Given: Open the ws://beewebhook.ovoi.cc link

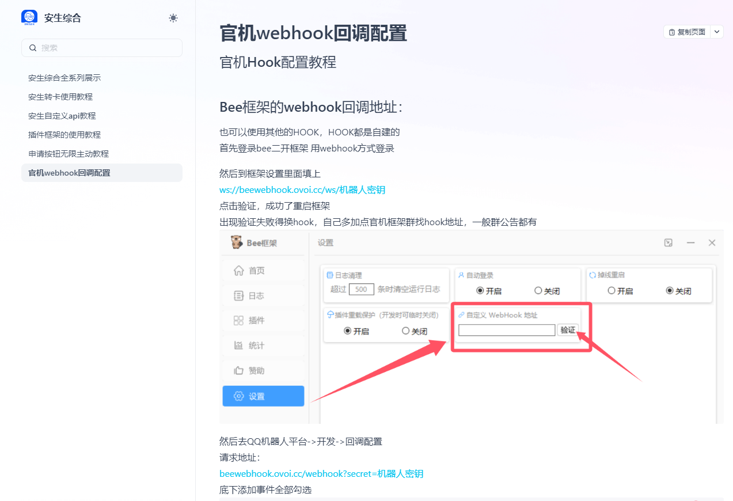Looking at the screenshot, I should tap(302, 189).
